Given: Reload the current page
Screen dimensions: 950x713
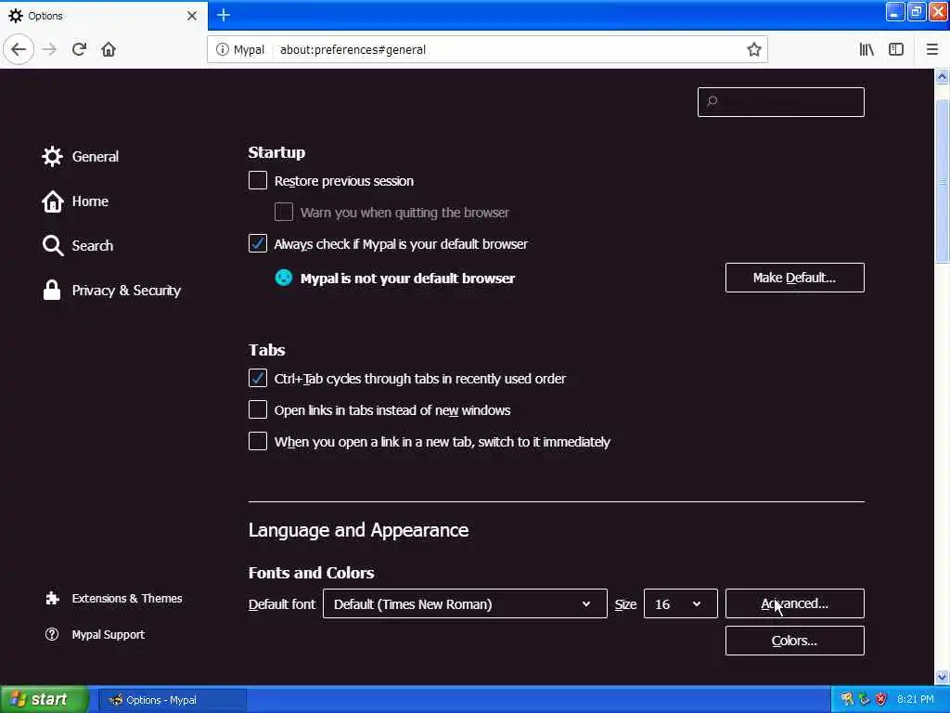Looking at the screenshot, I should click(80, 49).
